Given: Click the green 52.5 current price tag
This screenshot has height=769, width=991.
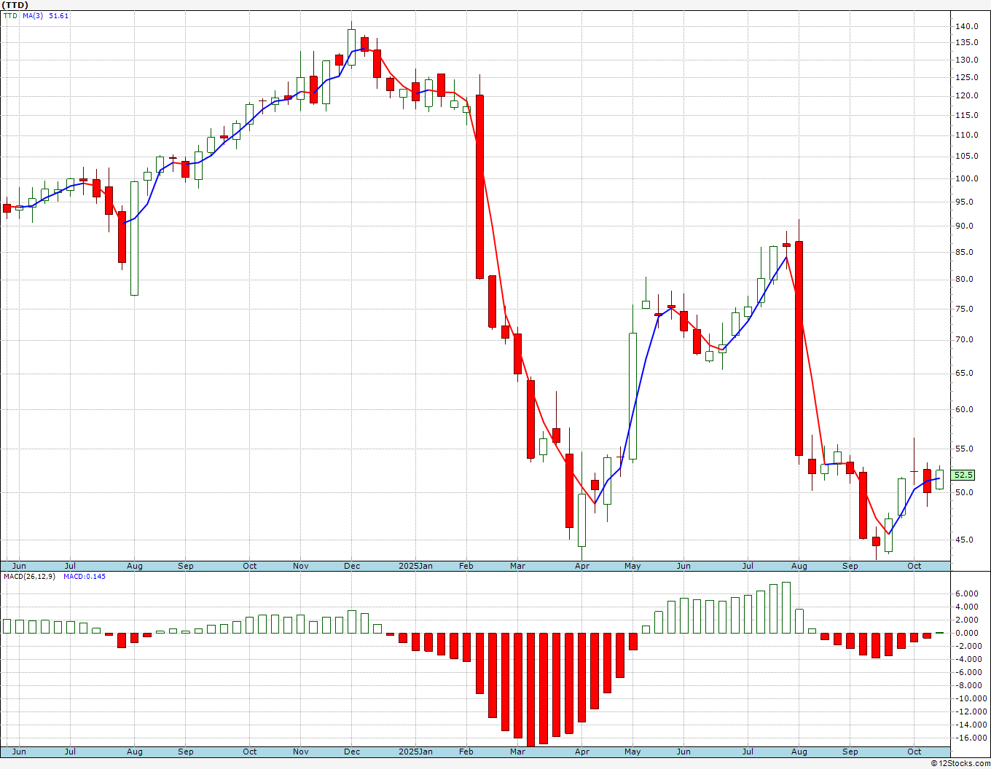Looking at the screenshot, I should tap(963, 475).
